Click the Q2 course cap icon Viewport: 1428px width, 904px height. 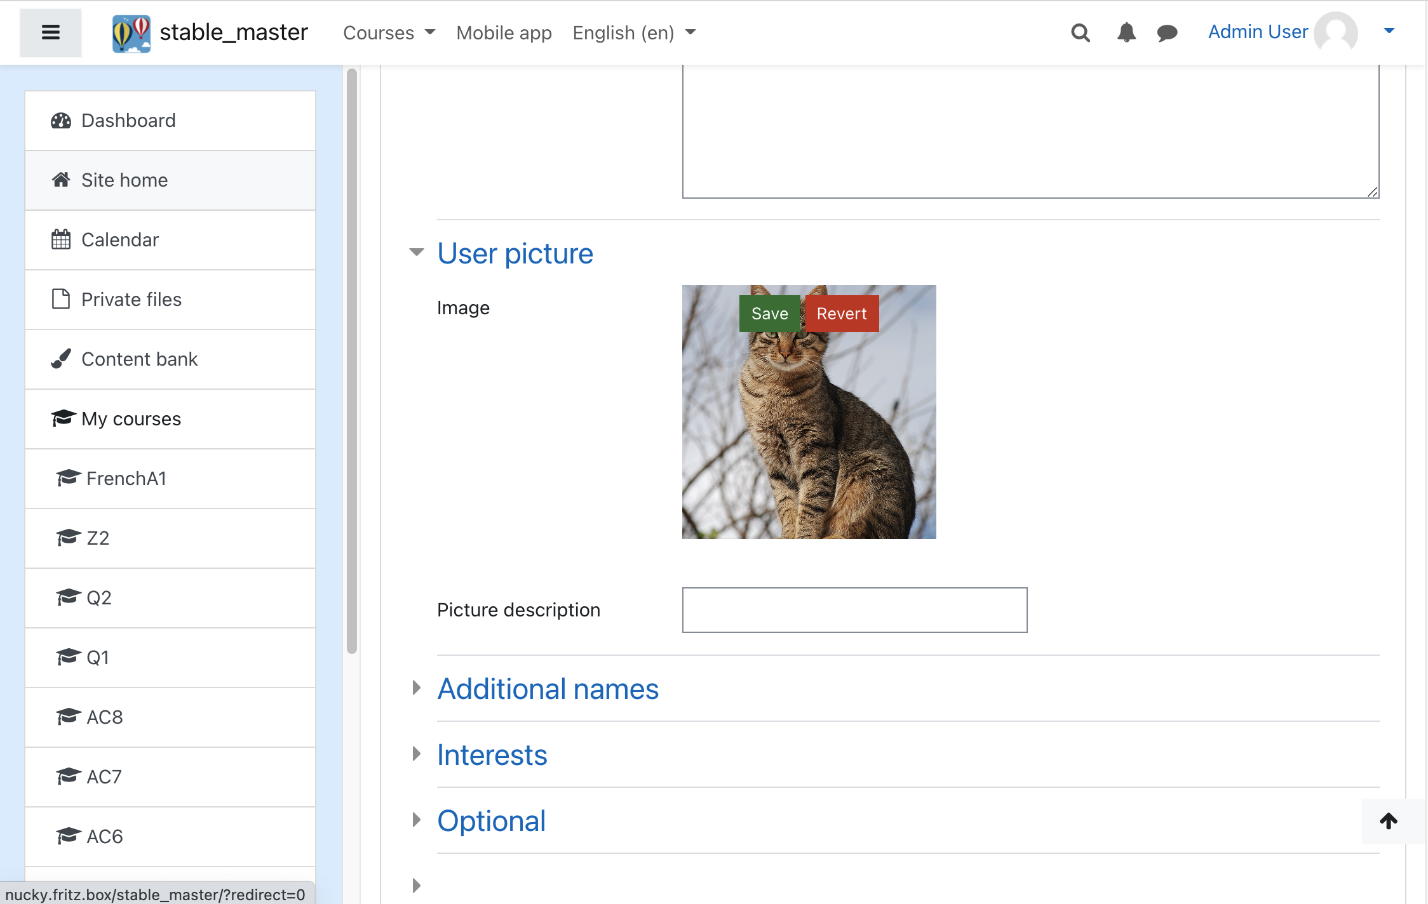69,597
